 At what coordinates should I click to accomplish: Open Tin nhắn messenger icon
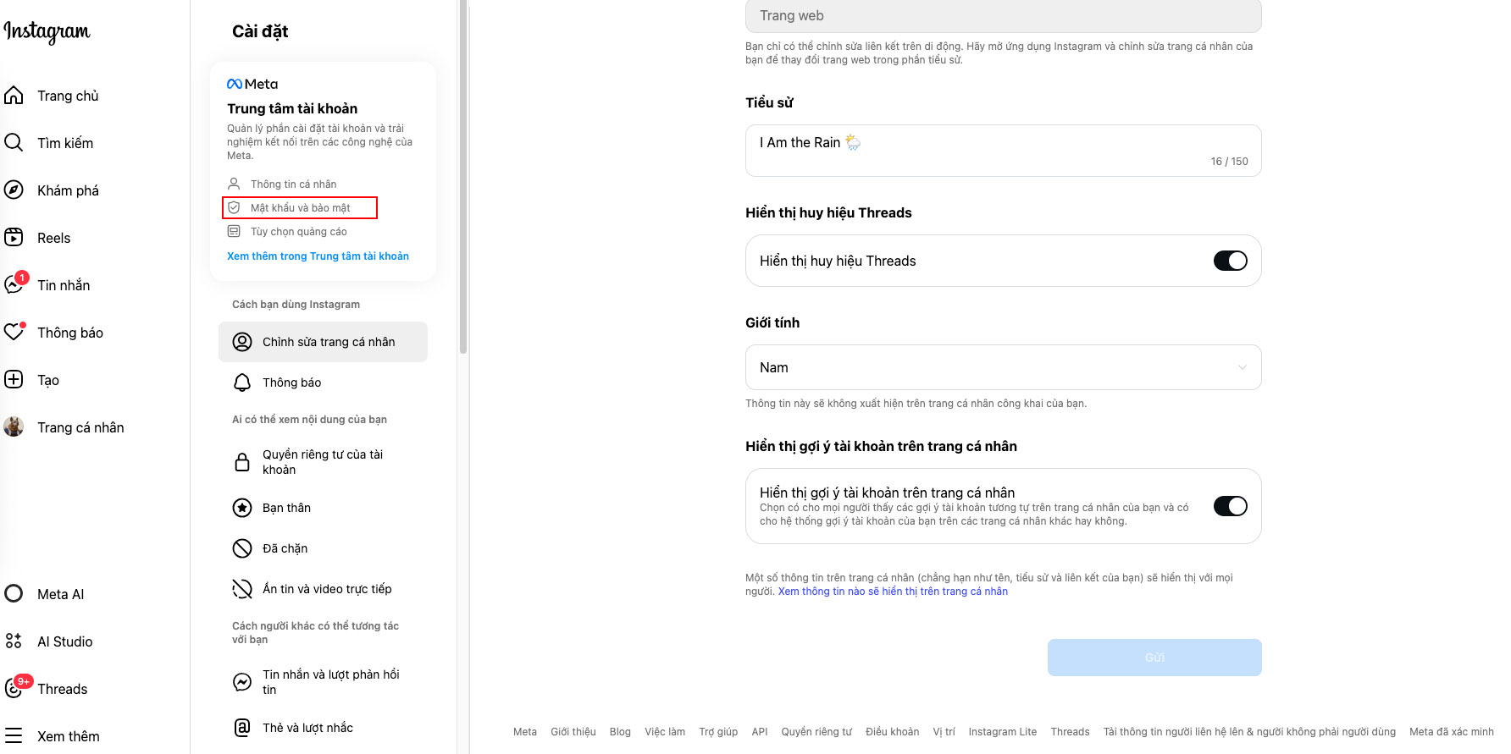click(x=14, y=285)
